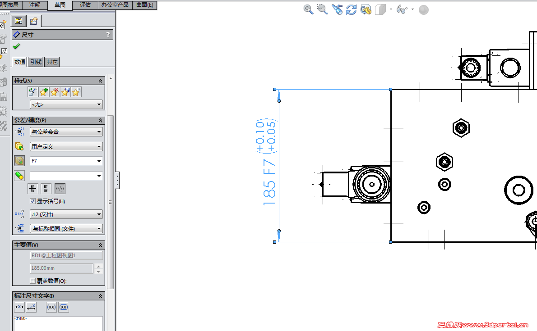Open the Display Style cube icon
Screen dimensions: 537x331
click(x=380, y=9)
